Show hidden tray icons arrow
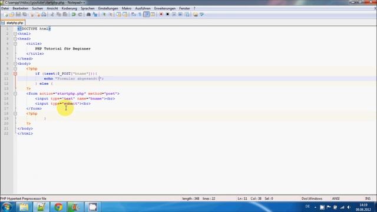377x212 pixels. click(315, 207)
